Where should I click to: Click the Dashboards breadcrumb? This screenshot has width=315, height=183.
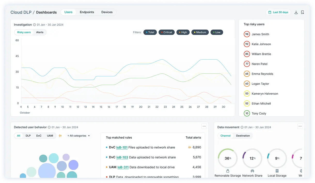click(46, 12)
